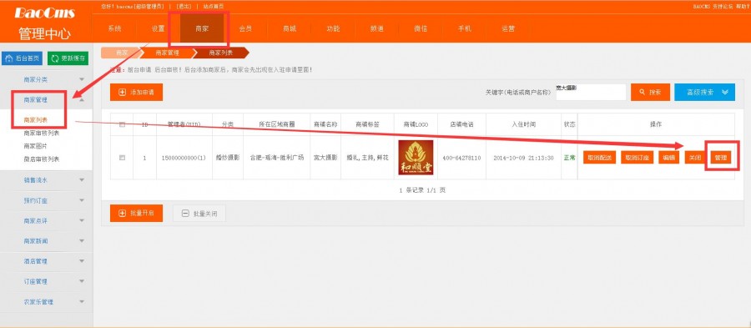Click the 站点首页 site home link
Screen dimensions: 751x328
click(x=213, y=6)
